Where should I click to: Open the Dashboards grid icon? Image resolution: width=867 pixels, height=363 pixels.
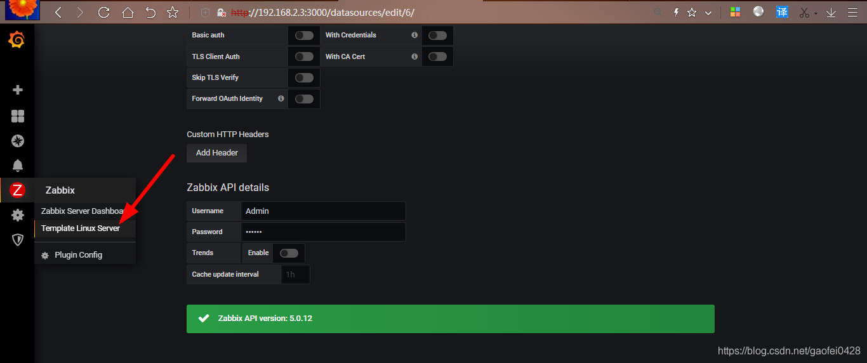tap(18, 116)
